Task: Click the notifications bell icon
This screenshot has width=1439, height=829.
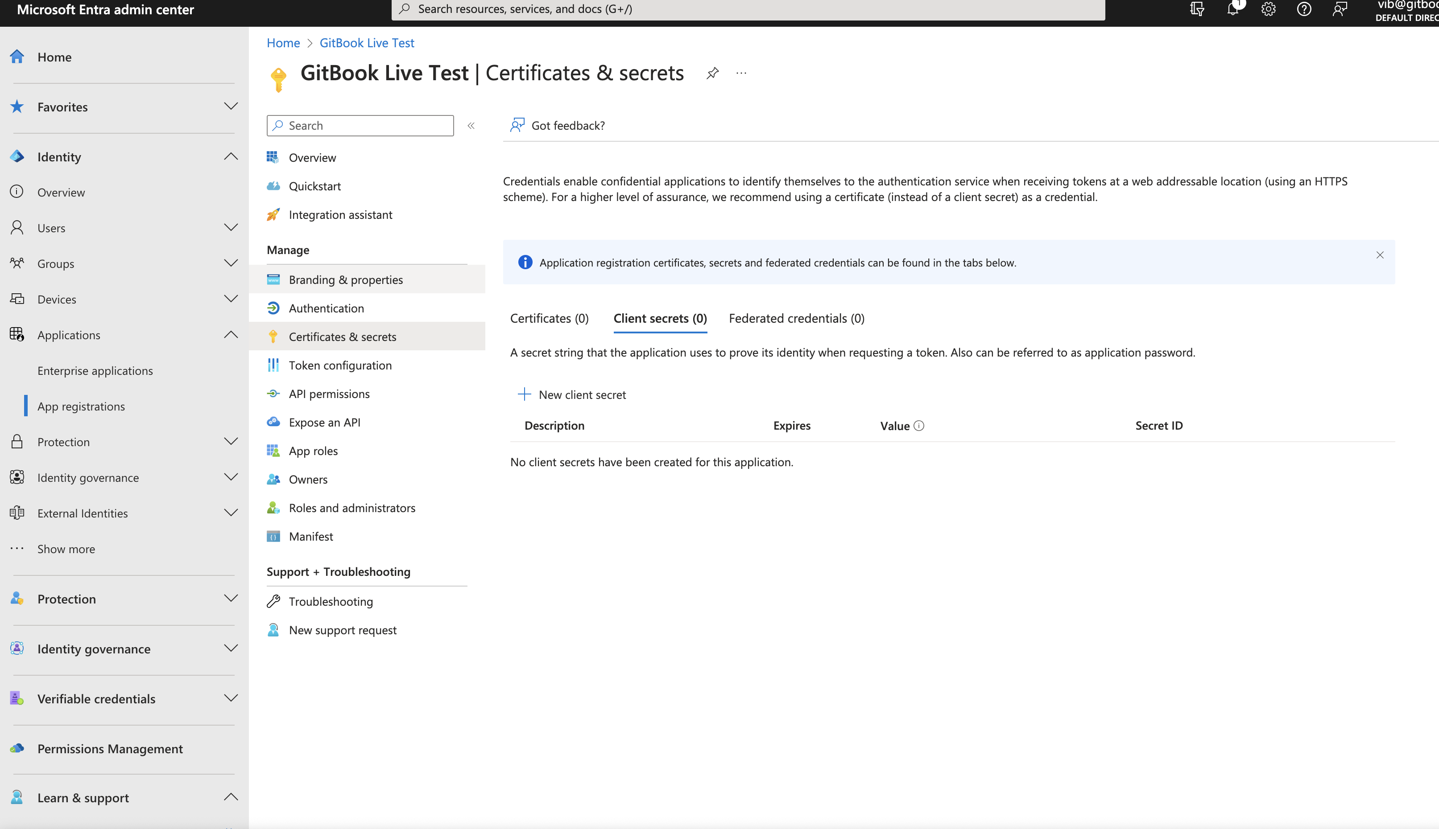Action: 1232,10
